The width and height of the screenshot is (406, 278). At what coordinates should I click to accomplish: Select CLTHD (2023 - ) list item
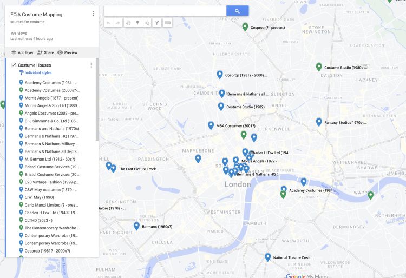36,220
